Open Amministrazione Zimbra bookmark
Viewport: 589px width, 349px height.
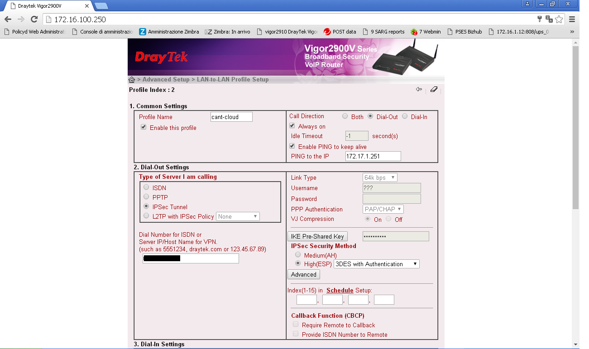pyautogui.click(x=169, y=32)
